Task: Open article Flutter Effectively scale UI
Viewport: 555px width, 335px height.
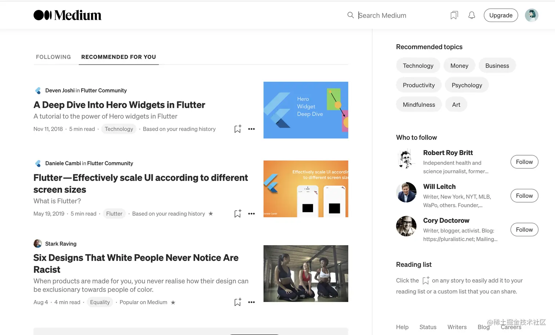Action: pyautogui.click(x=141, y=183)
